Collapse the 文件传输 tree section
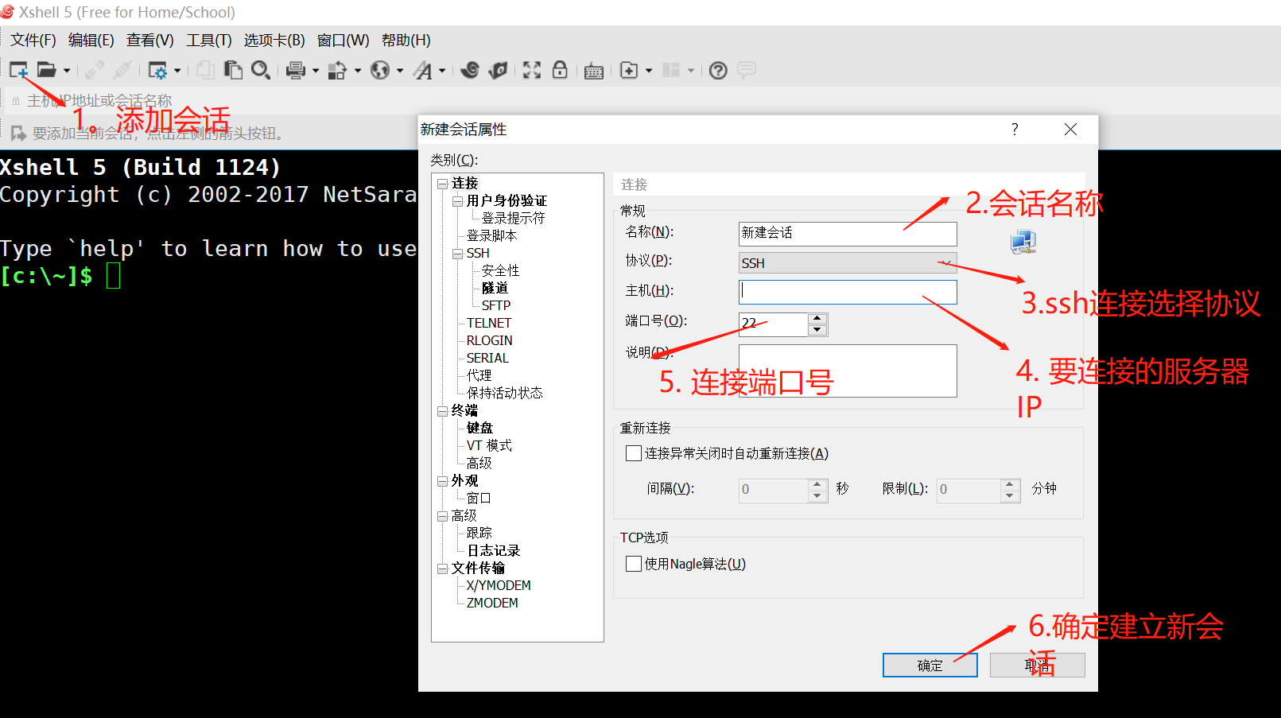This screenshot has height=718, width=1281. [x=443, y=568]
